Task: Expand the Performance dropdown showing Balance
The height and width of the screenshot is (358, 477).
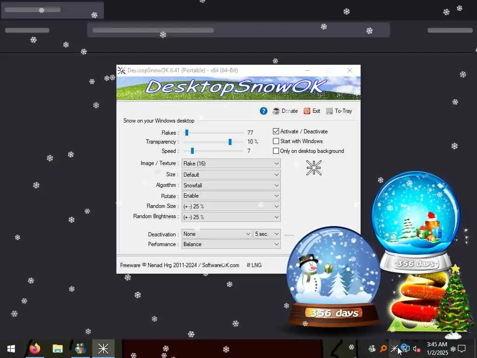Action: tap(231, 244)
